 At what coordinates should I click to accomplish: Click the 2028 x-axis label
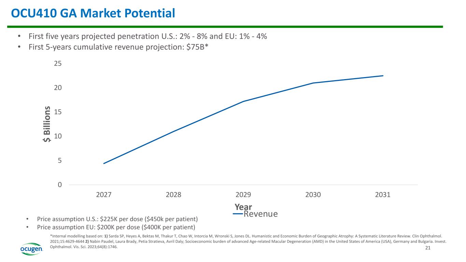[x=173, y=195]
